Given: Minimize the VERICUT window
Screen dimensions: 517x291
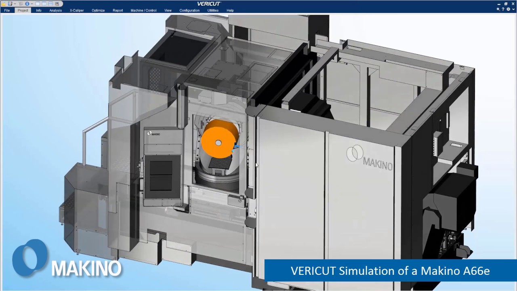Looking at the screenshot, I should click(499, 4).
